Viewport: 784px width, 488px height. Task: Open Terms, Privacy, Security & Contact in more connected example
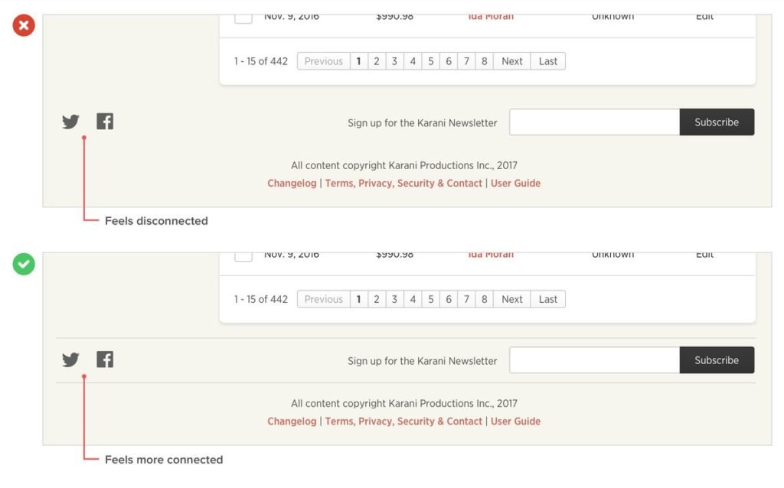[403, 421]
